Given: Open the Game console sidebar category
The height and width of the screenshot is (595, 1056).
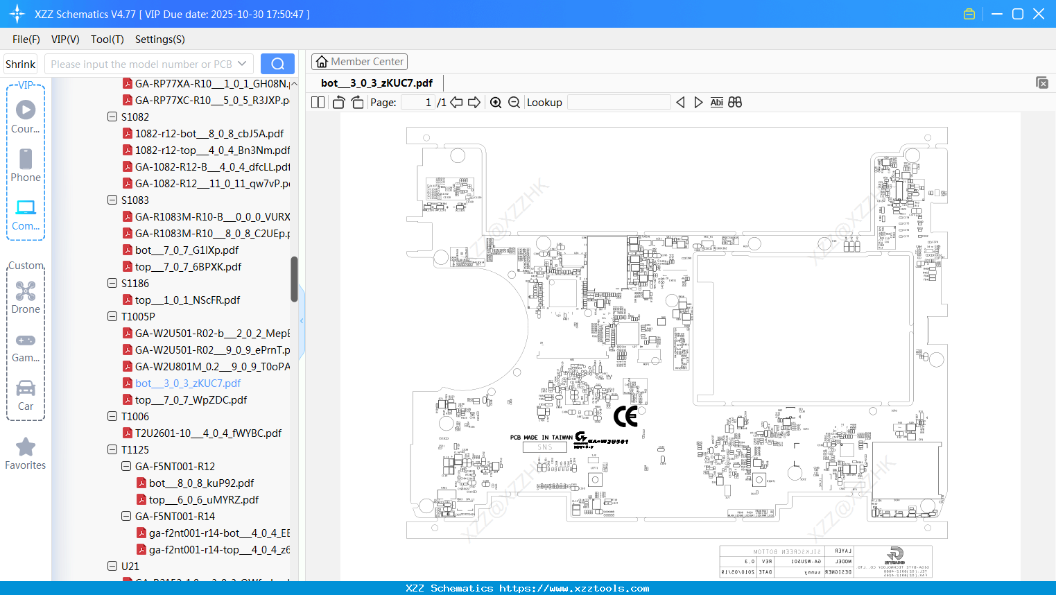Looking at the screenshot, I should [26, 347].
